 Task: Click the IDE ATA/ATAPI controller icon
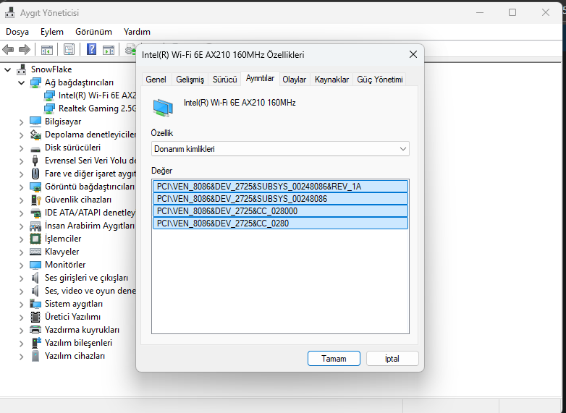click(x=35, y=213)
